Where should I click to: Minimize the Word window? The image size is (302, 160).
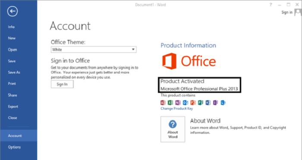pos(280,5)
